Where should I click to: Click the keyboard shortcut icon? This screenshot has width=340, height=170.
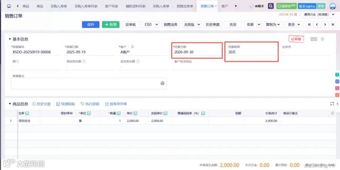[x=314, y=39]
